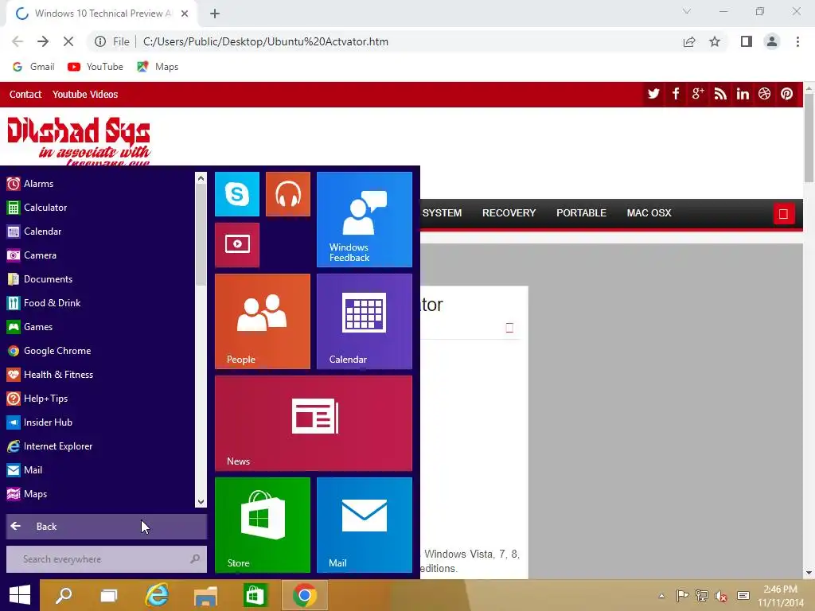Open the Dribbble social icon

point(764,94)
